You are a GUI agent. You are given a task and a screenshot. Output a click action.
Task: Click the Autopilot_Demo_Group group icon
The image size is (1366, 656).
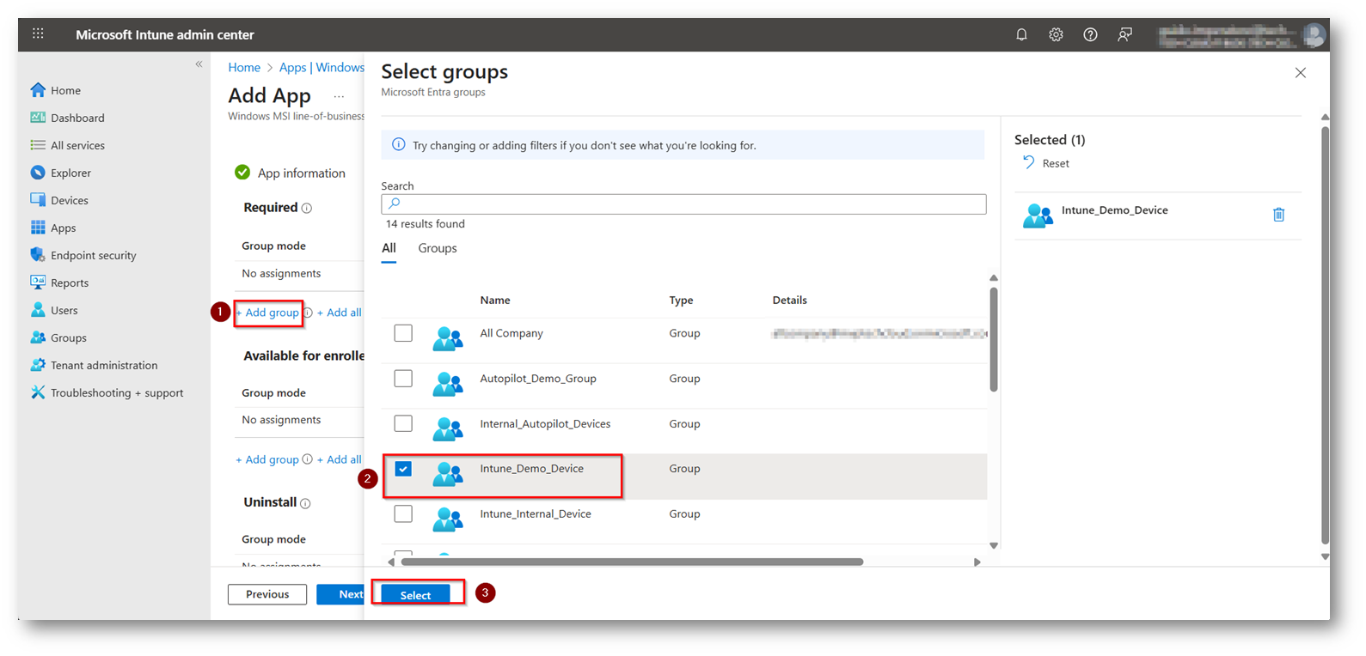pyautogui.click(x=448, y=384)
